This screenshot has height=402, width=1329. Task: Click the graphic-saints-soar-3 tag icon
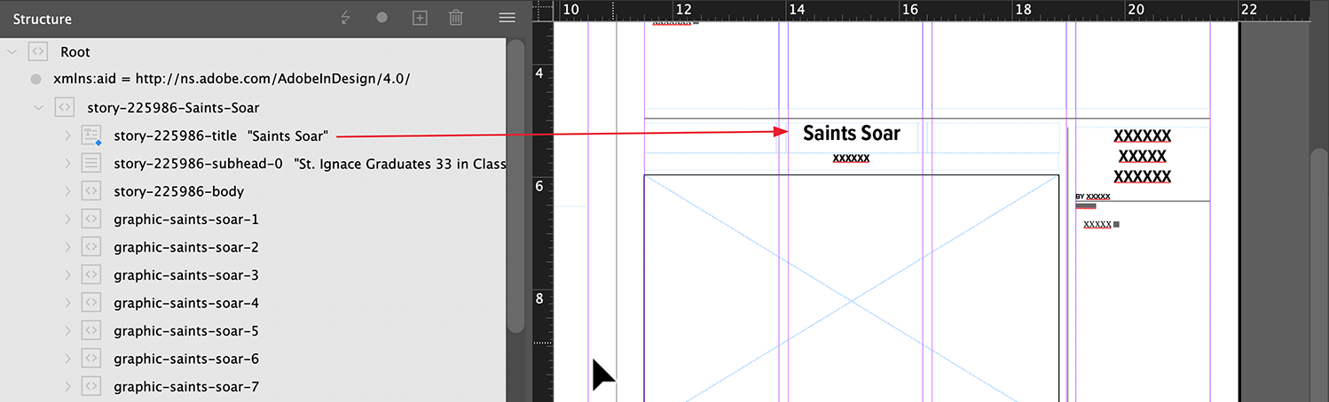pos(91,274)
